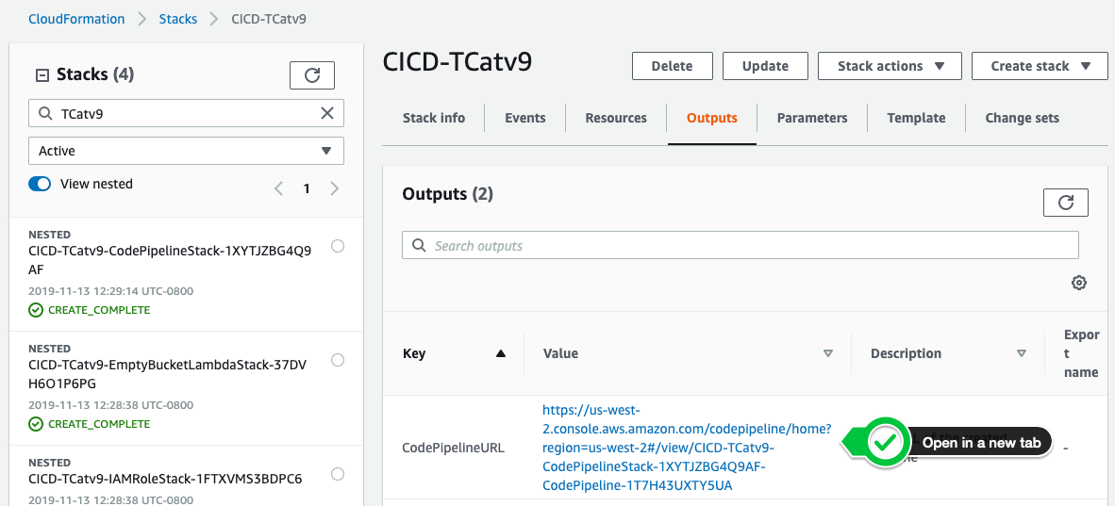Open the CICD-TCatv9-EmptyBucketLambdaStack nested stack
This screenshot has height=506, width=1115.
point(167,374)
